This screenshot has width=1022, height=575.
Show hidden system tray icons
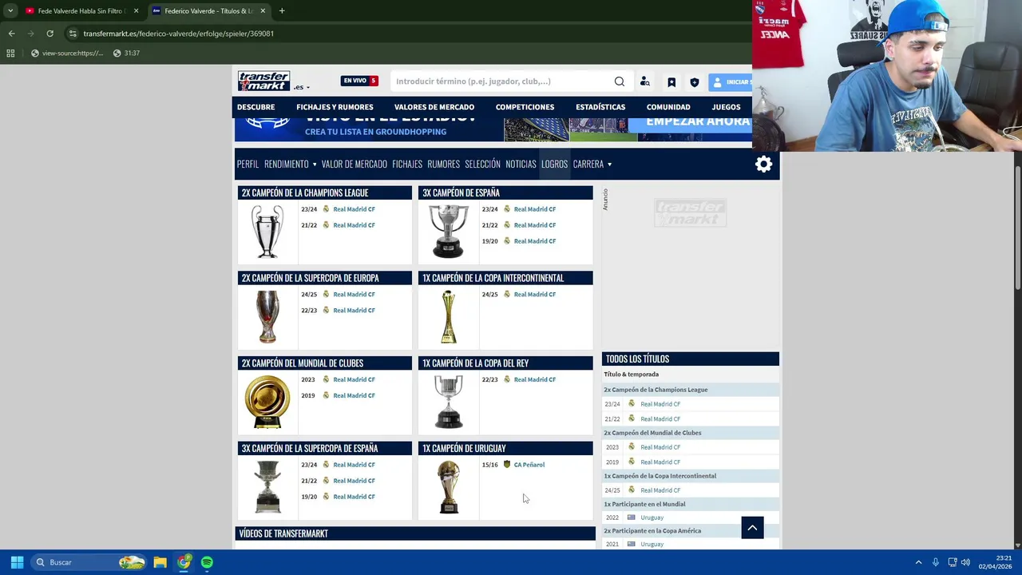[918, 562]
